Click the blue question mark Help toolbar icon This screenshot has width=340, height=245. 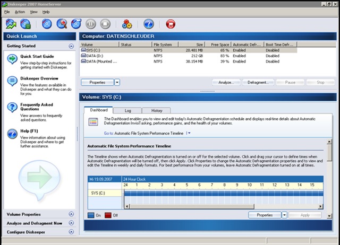[149, 24]
